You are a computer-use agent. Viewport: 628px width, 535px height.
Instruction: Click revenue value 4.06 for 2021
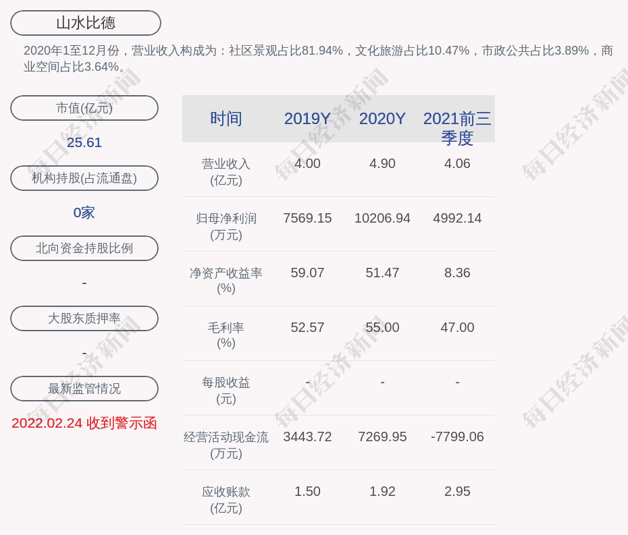pyautogui.click(x=457, y=164)
